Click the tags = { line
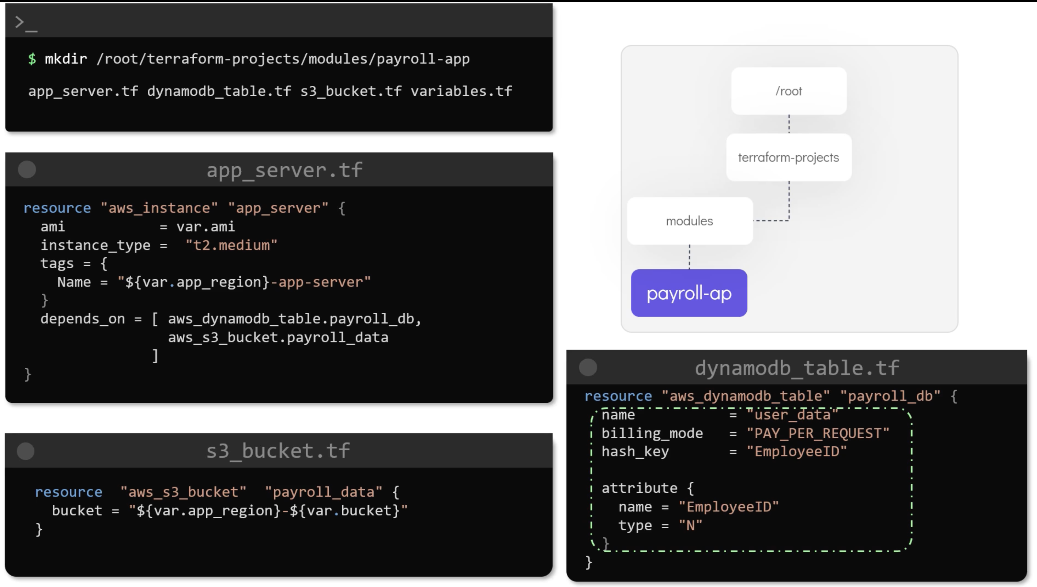This screenshot has height=587, width=1037. coord(74,264)
